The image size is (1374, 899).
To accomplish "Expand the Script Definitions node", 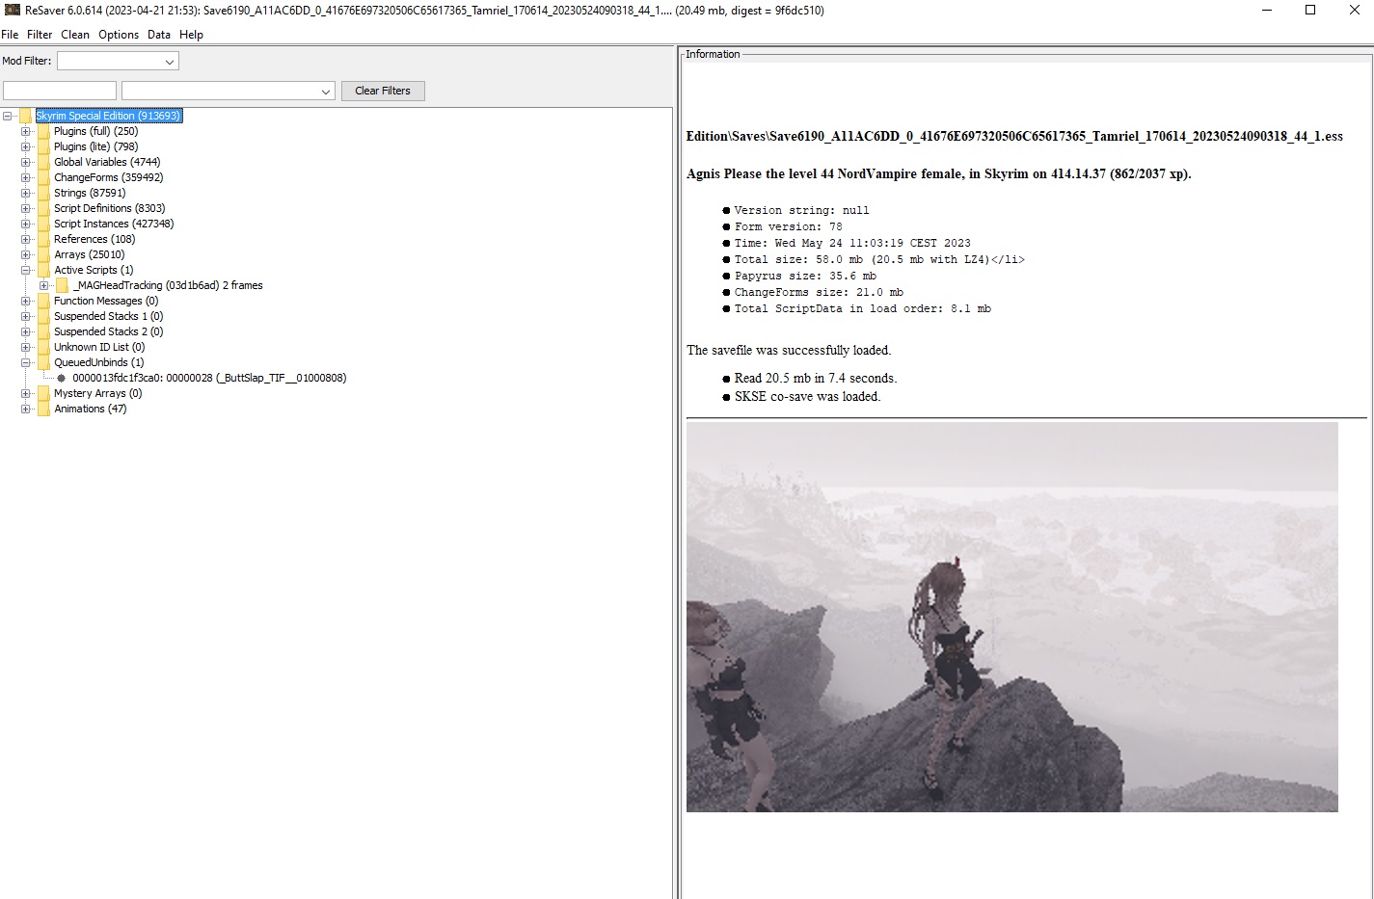I will pos(26,208).
